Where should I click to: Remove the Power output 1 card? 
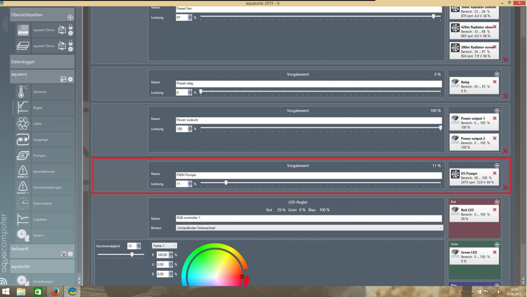(x=495, y=118)
